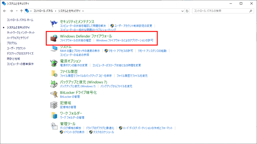Image resolution: width=257 pixels, height=144 pixels.
Task: Click イベント ログの表示 link
Action: point(74,132)
